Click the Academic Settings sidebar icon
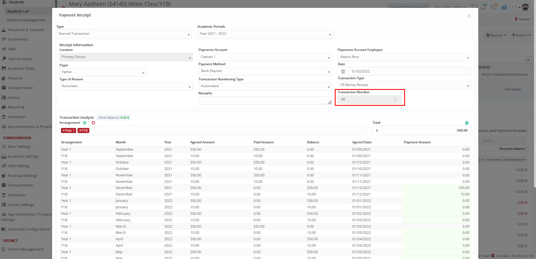Image resolution: width=536 pixels, height=259 pixels. pyautogui.click(x=4, y=156)
